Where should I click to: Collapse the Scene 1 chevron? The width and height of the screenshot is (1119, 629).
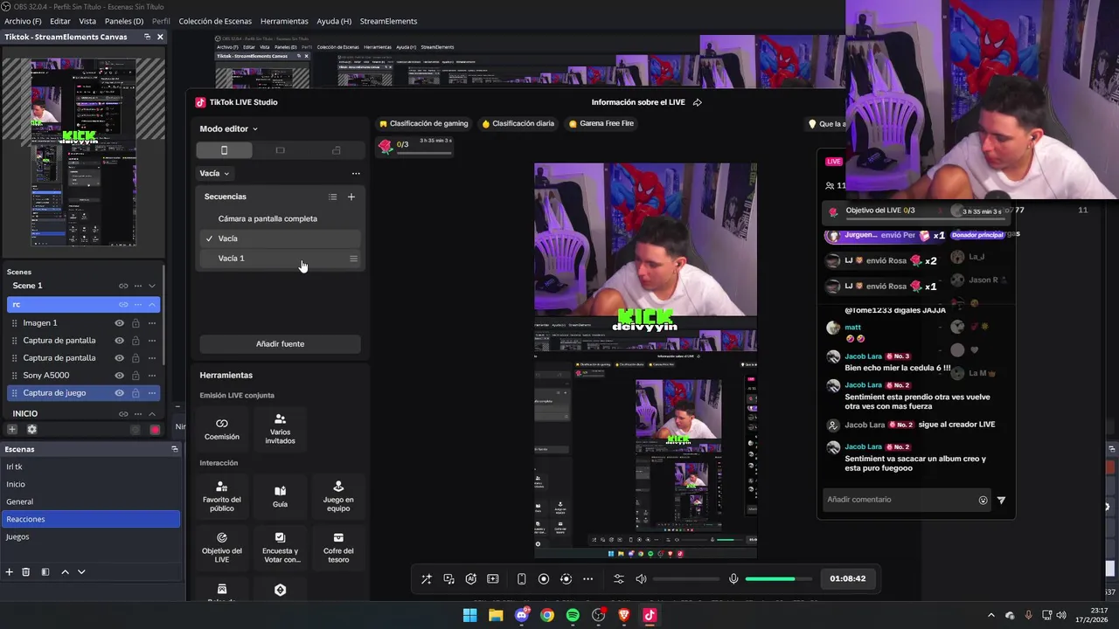(x=152, y=286)
